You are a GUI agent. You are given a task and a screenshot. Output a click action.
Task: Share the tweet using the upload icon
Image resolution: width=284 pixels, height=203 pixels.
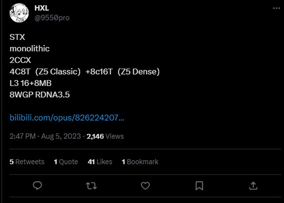point(253,185)
